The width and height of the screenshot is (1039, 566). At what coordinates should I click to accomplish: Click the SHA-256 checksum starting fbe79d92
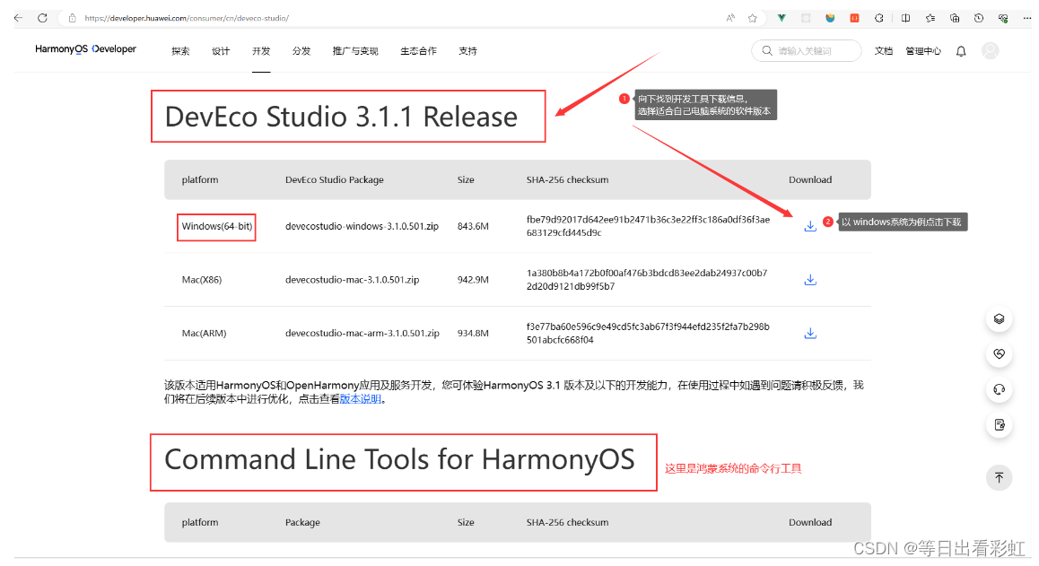[648, 226]
